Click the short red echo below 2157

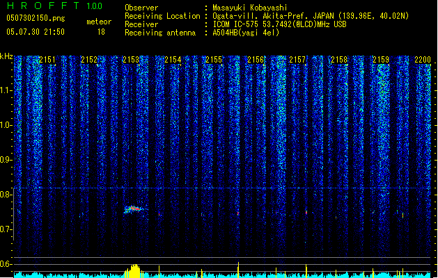pyautogui.click(x=306, y=213)
